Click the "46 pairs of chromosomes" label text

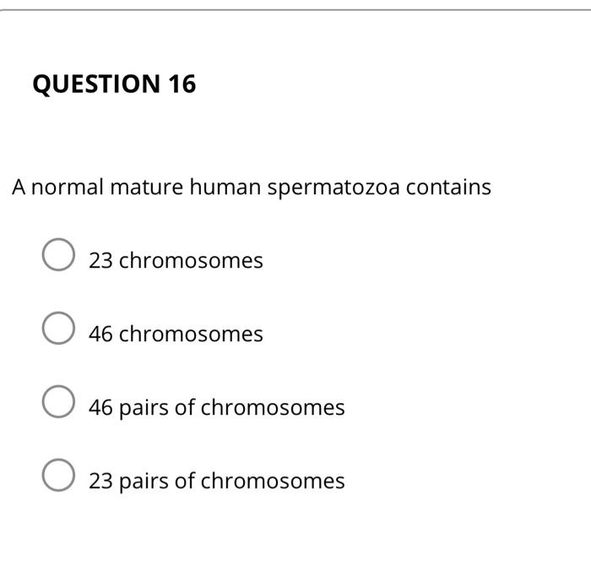click(x=217, y=408)
